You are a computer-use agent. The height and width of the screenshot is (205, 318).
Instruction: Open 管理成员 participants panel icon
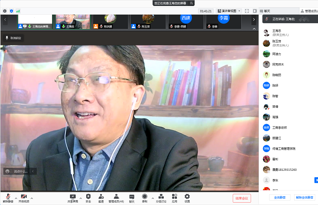point(116,197)
